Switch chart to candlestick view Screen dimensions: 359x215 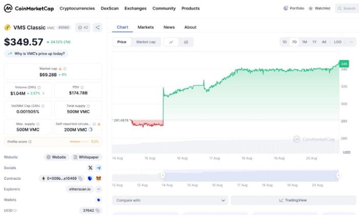pos(186,42)
